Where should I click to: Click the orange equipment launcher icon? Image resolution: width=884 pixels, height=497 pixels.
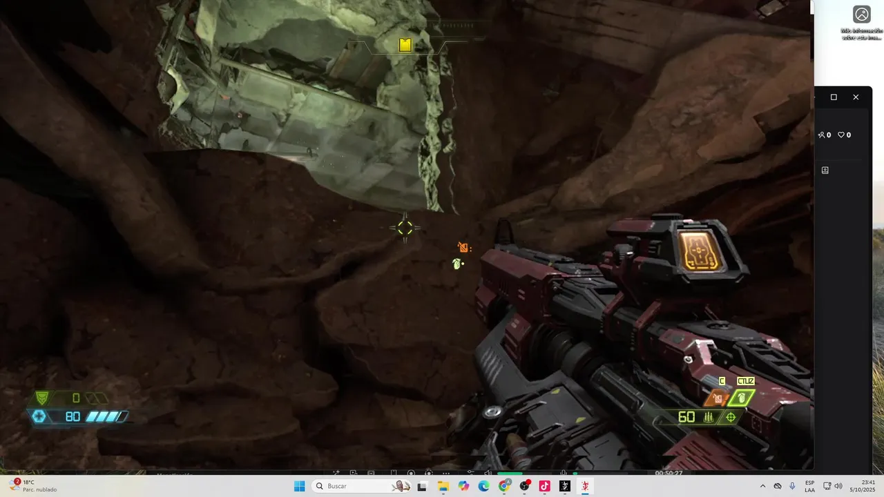[718, 398]
